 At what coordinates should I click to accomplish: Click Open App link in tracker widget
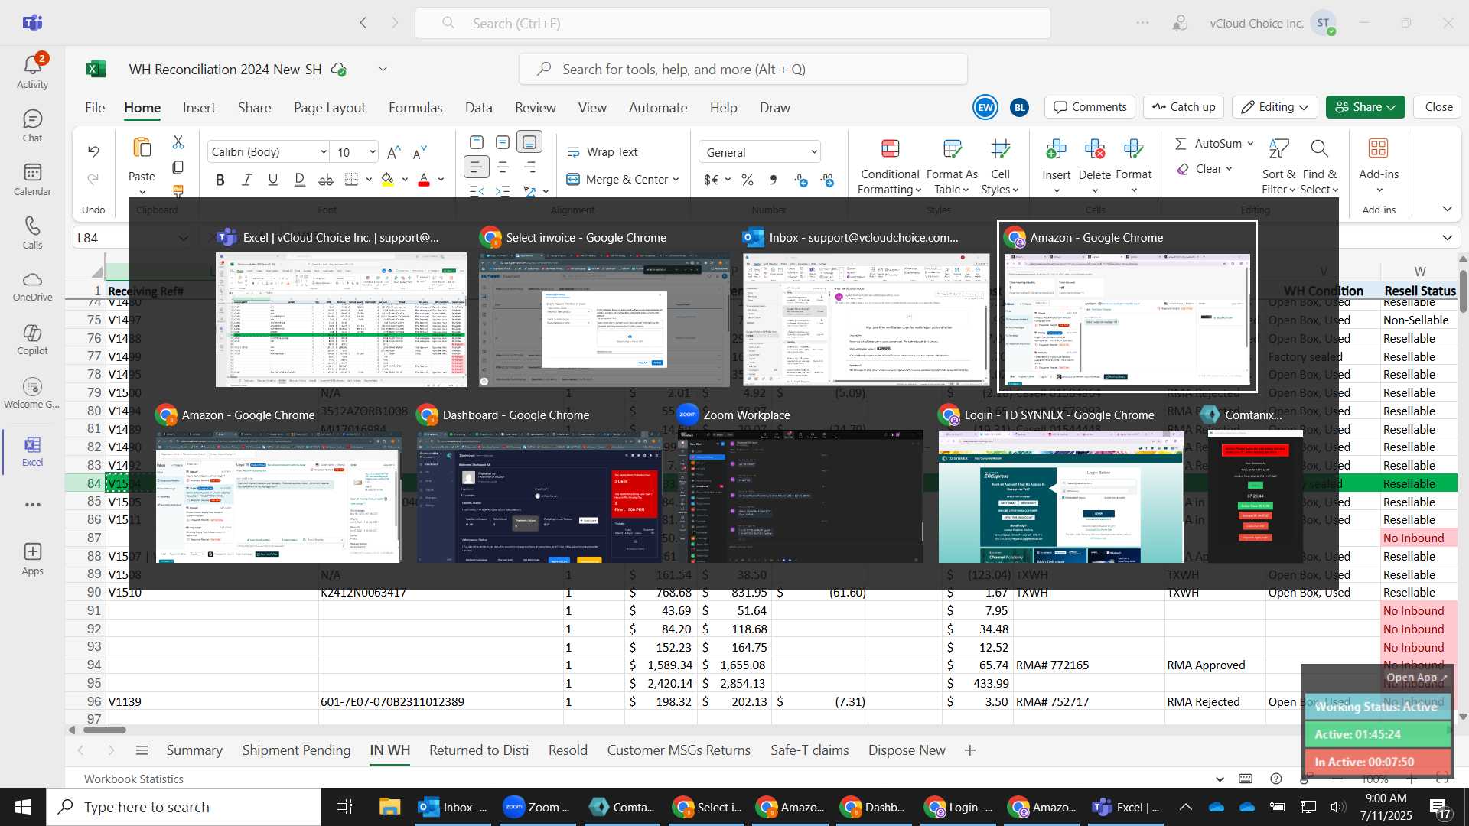click(1417, 678)
